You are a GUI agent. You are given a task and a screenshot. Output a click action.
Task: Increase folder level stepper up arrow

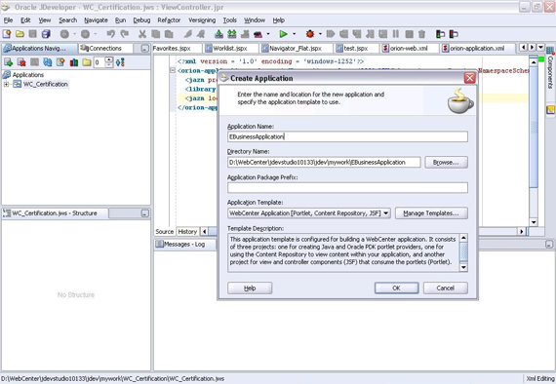pyautogui.click(x=109, y=59)
